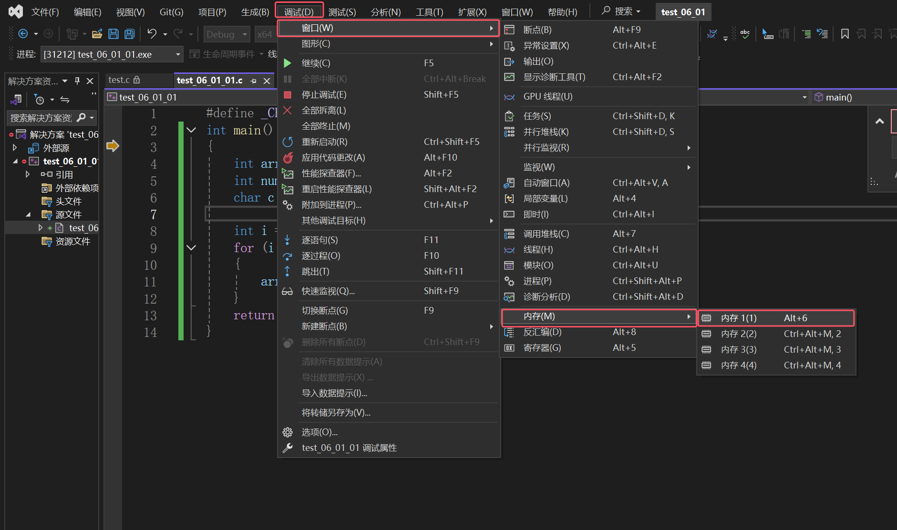Click the Continue debugging play icon
The width and height of the screenshot is (897, 530).
pos(288,63)
